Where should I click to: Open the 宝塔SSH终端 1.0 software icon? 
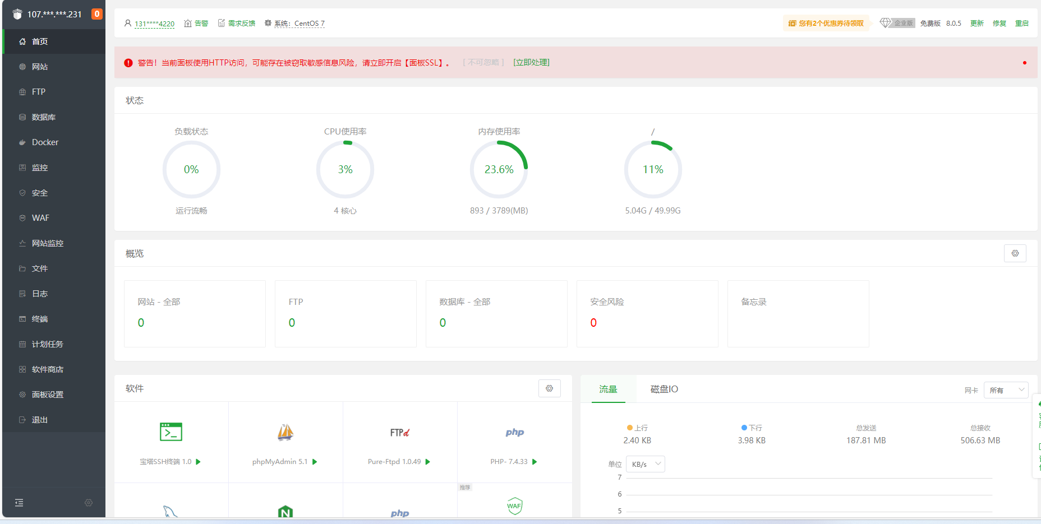click(171, 432)
